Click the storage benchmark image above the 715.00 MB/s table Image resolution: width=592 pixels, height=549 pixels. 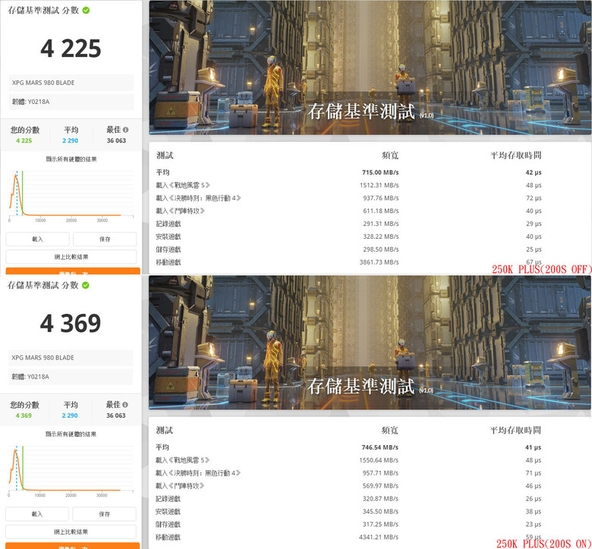370,67
